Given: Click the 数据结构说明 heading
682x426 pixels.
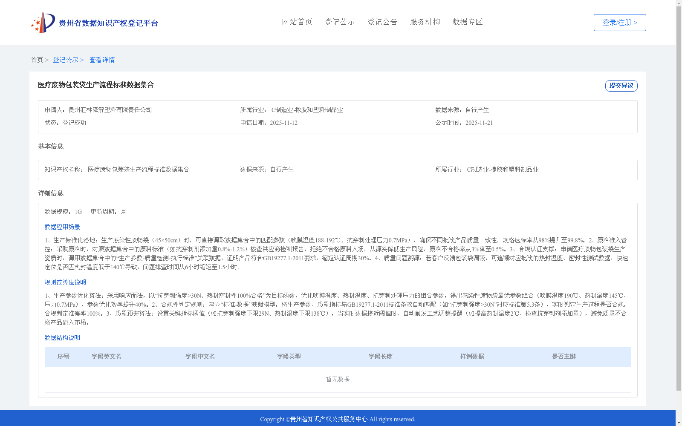Looking at the screenshot, I should coord(62,338).
